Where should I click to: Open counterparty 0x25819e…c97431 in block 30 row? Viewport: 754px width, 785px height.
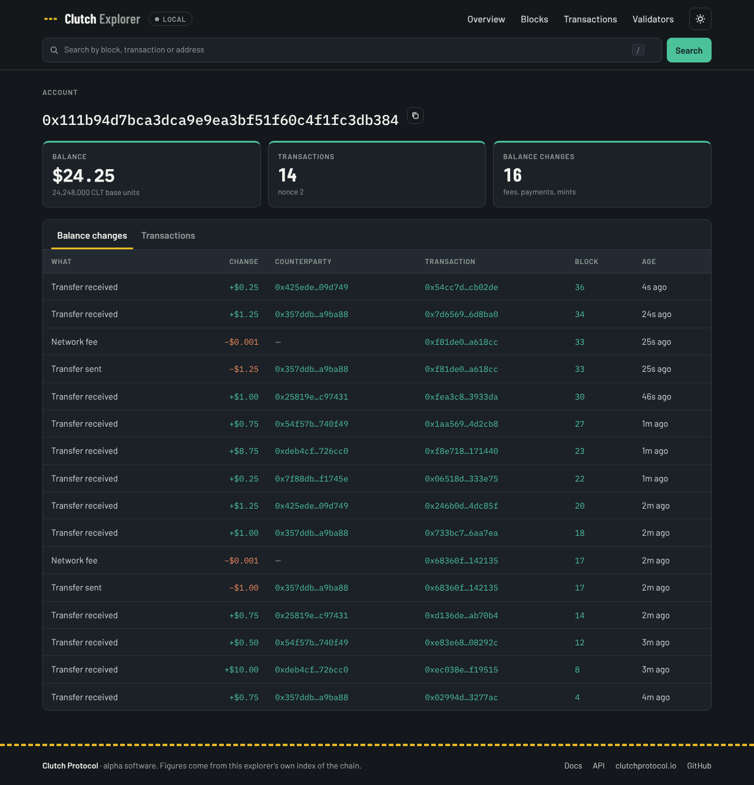point(312,397)
